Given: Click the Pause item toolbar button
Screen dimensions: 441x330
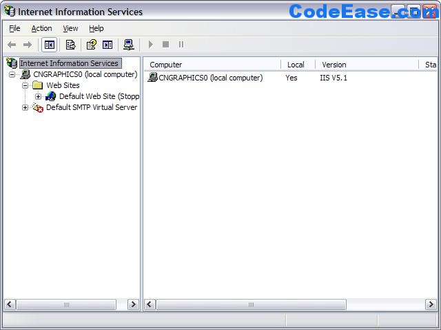Looking at the screenshot, I should [181, 44].
